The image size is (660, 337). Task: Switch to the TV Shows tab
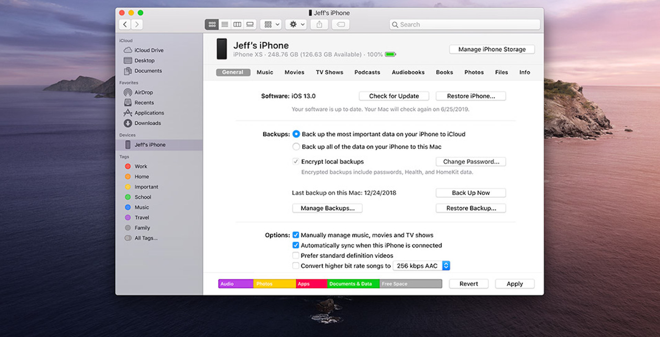329,72
